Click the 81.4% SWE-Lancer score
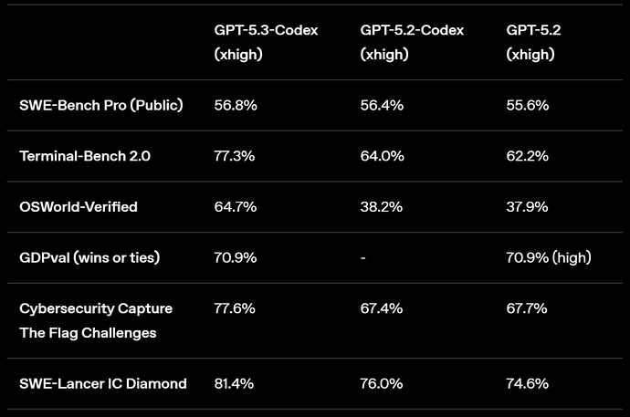The width and height of the screenshot is (630, 417). (x=235, y=383)
